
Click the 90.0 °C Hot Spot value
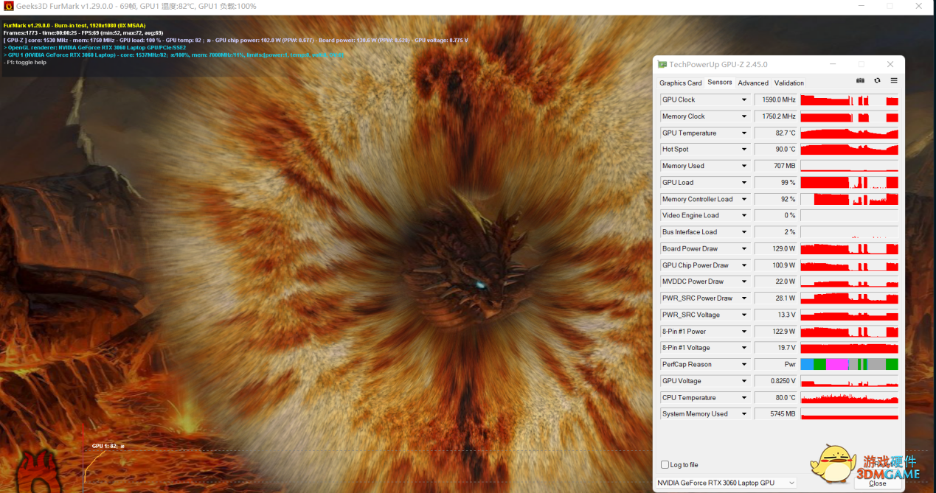(776, 150)
